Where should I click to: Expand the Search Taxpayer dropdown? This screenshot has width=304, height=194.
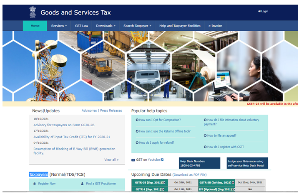pos(137,26)
